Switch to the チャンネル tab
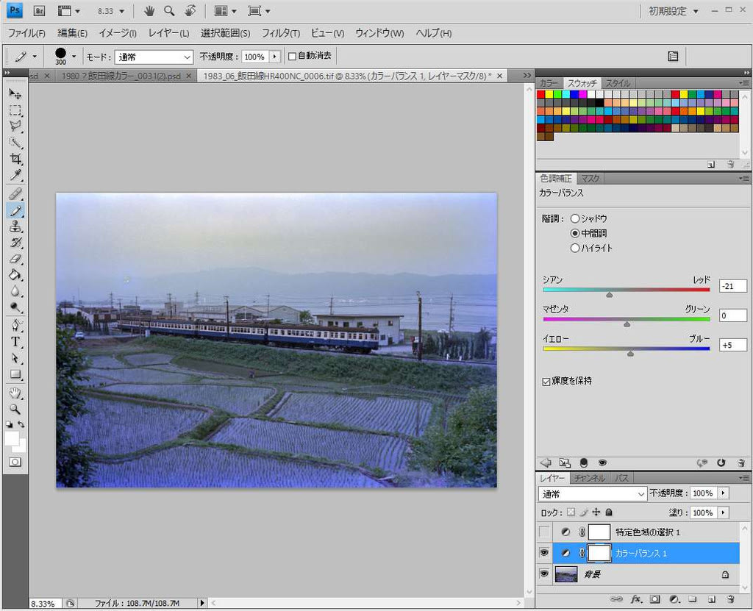The height and width of the screenshot is (611, 753). coord(590,478)
